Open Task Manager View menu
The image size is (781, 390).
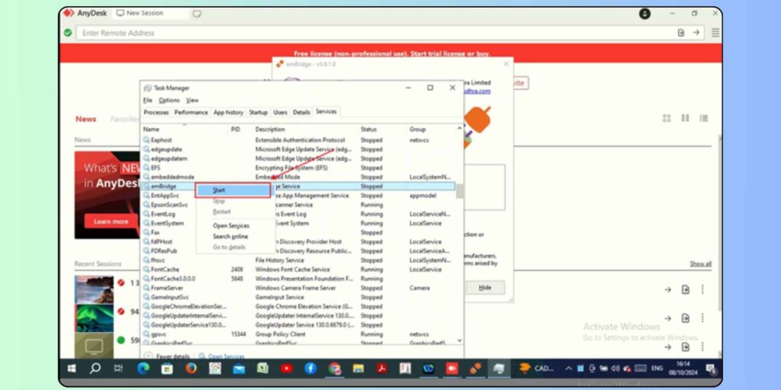(x=192, y=100)
